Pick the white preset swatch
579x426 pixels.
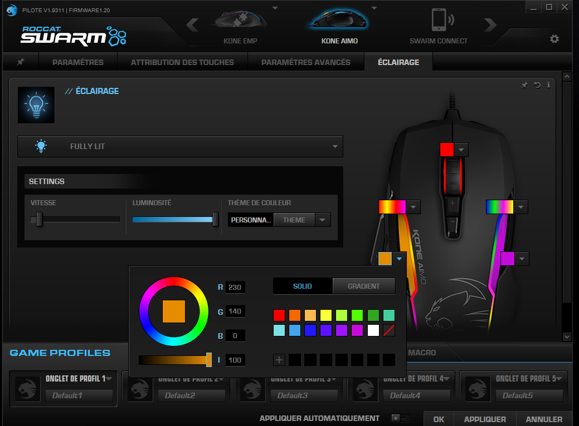(373, 330)
